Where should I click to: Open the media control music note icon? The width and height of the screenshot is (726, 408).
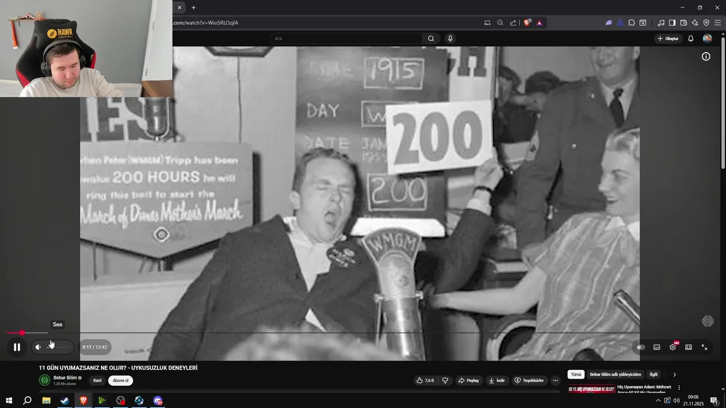[661, 23]
